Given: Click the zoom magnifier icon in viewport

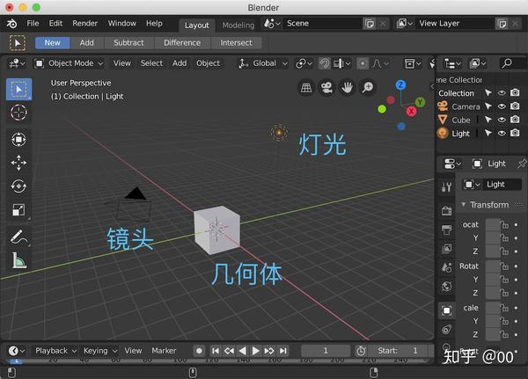Looking at the screenshot, I should tap(368, 88).
